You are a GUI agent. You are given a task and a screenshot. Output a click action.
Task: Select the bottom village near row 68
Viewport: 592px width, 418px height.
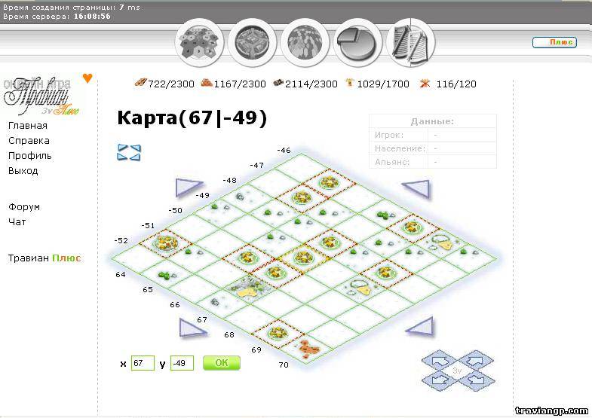(278, 333)
